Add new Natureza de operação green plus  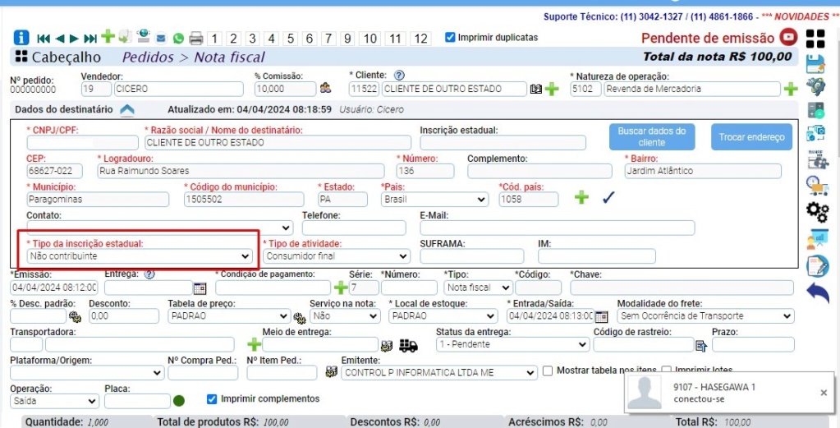(x=790, y=89)
